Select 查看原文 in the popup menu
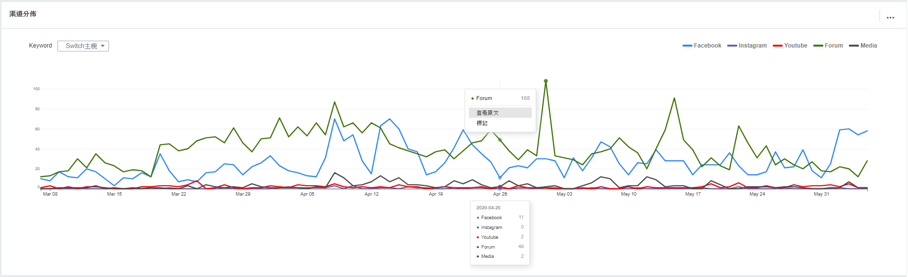This screenshot has width=908, height=277. (x=500, y=113)
